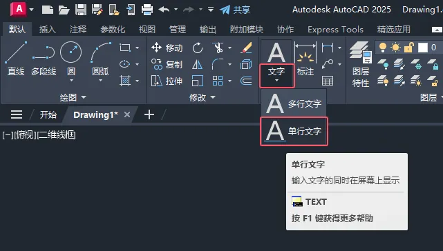
Task: Click the multileader tool icon
Action: [x=328, y=64]
